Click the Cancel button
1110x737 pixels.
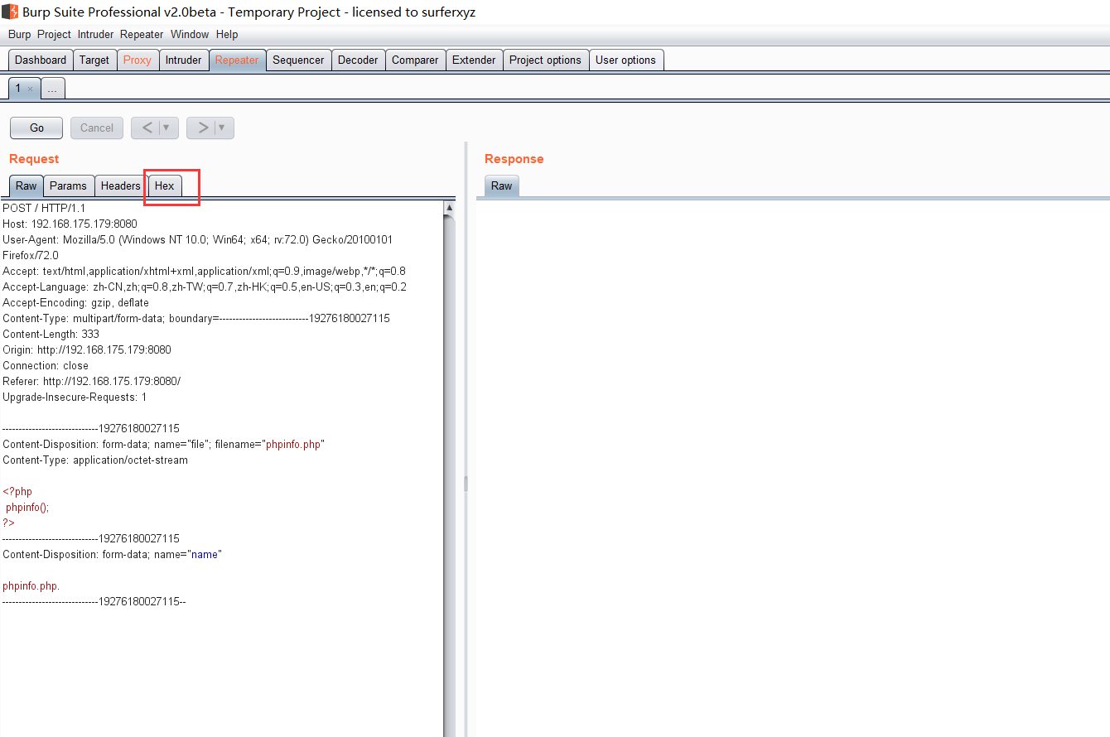coord(97,128)
